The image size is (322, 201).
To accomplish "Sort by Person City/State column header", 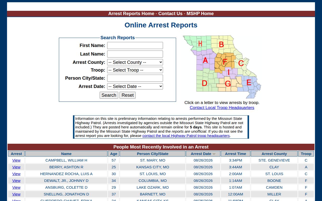I will click(153, 154).
